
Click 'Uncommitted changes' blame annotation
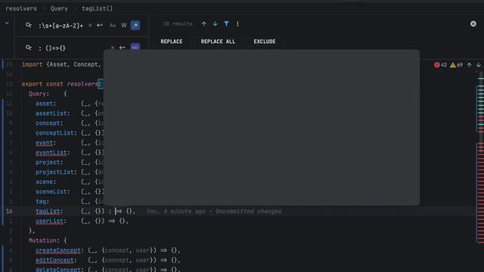click(x=249, y=212)
